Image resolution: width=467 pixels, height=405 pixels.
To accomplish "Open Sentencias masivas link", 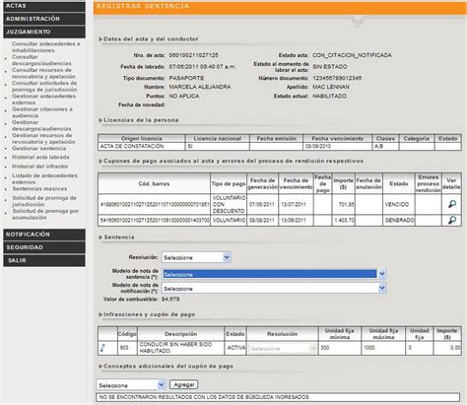I will (x=39, y=189).
